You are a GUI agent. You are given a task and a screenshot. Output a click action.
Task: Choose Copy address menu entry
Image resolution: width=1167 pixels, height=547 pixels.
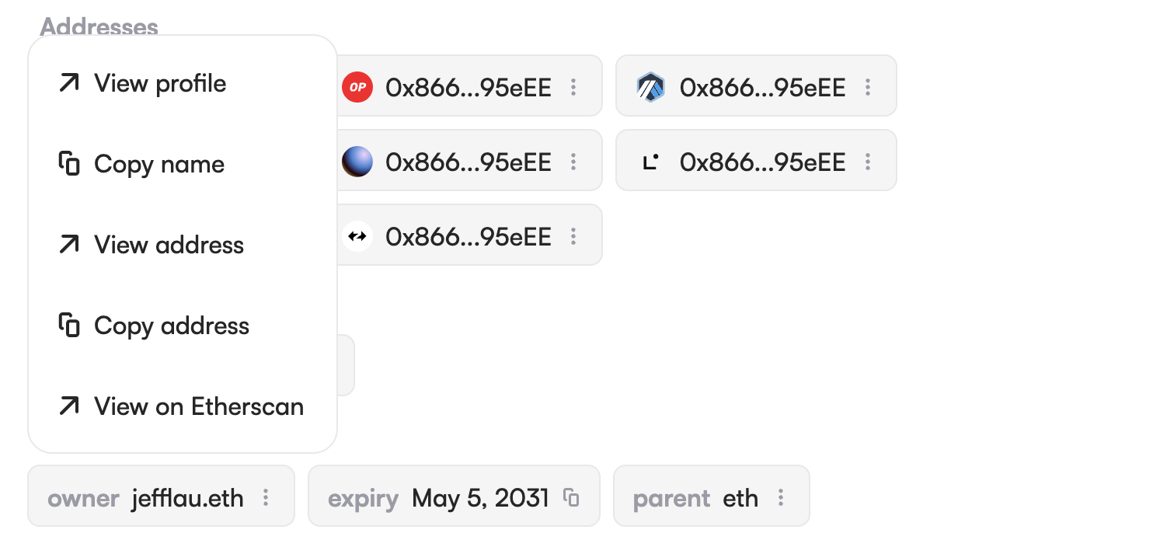coord(172,326)
